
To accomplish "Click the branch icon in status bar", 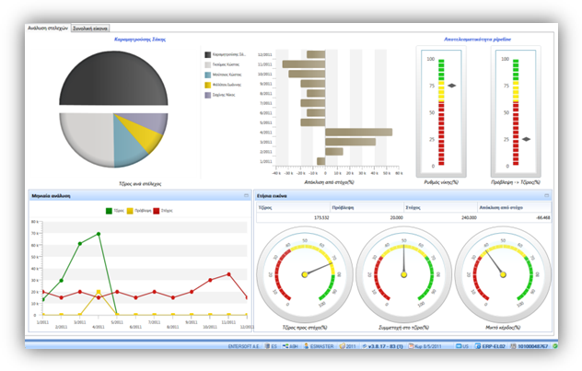I will coord(285,346).
